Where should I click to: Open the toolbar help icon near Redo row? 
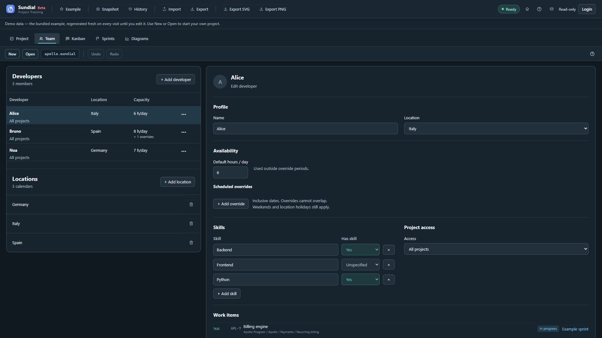pos(592,54)
